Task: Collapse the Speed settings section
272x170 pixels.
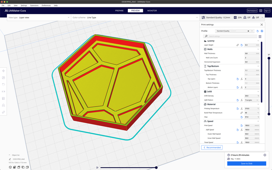Action: click(258, 121)
